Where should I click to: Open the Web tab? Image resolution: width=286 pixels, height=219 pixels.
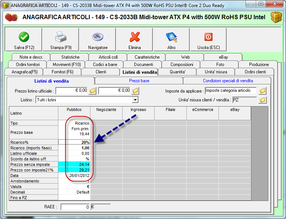pos(185,57)
